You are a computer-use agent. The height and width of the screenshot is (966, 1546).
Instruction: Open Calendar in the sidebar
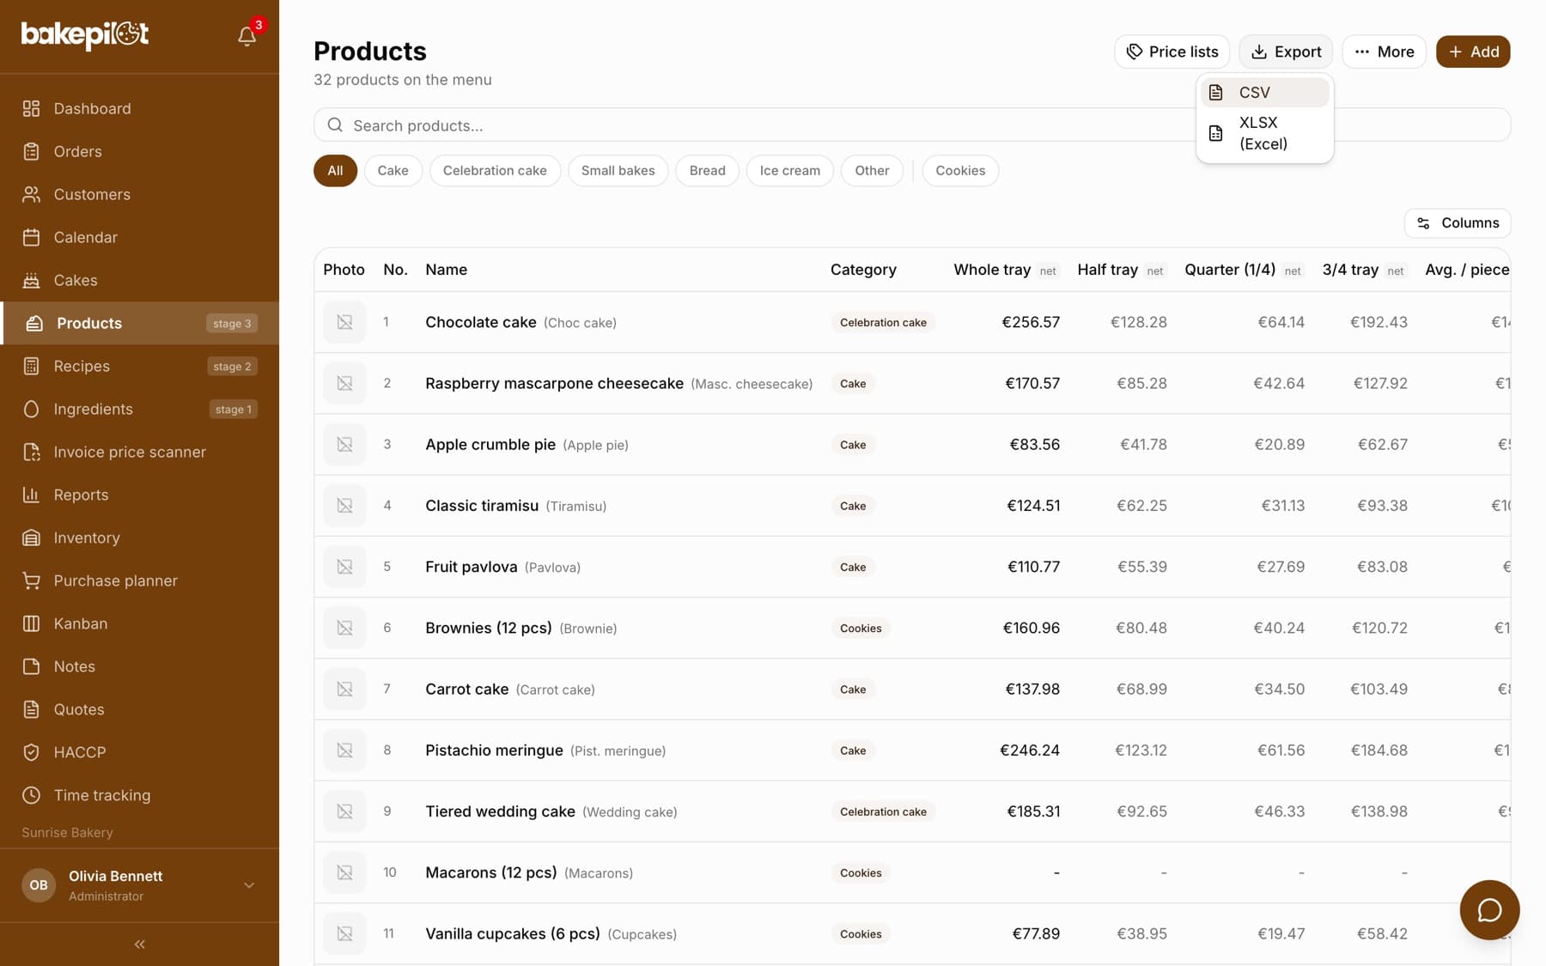[x=139, y=237]
